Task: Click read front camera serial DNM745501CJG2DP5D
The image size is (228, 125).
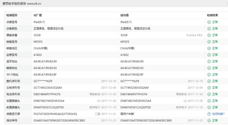Action: pos(136,108)
